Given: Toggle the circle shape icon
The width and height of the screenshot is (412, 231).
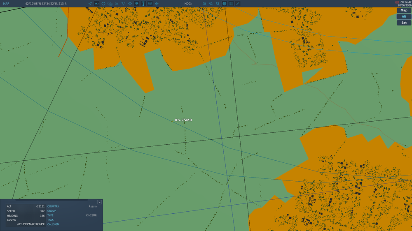Looking at the screenshot, I should [103, 4].
